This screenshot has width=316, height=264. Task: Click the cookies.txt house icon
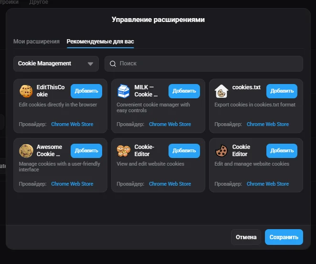coord(221,91)
